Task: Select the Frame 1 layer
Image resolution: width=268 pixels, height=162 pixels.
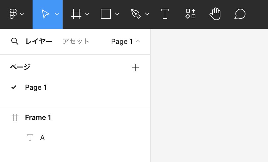Action: pyautogui.click(x=38, y=117)
